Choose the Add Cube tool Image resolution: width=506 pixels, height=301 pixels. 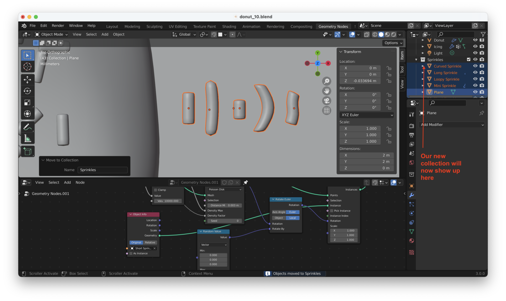pyautogui.click(x=27, y=151)
